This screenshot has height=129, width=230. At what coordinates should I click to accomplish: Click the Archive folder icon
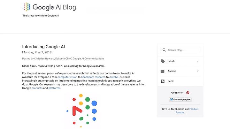163,71
